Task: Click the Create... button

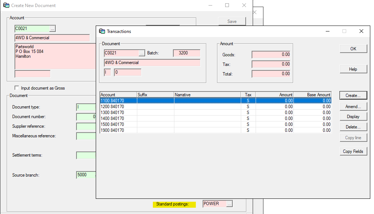Action: (353, 96)
